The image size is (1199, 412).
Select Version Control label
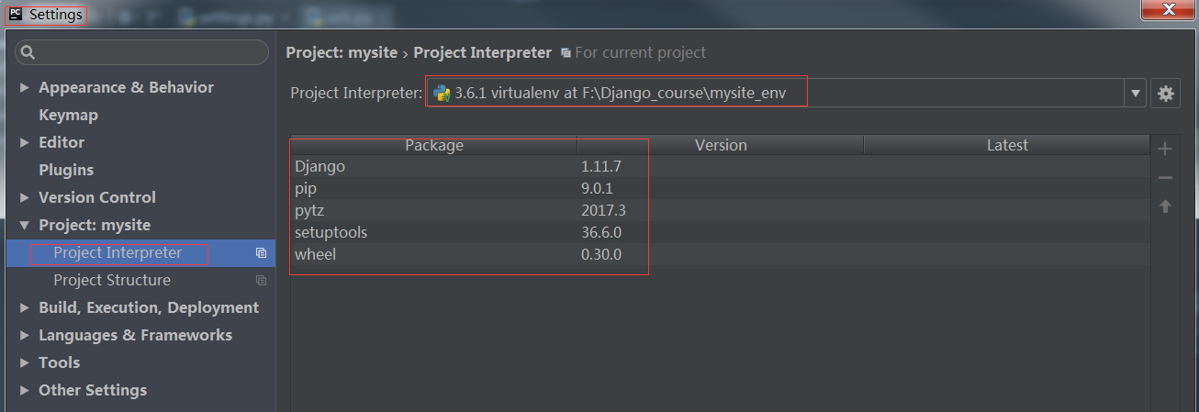[x=97, y=198]
